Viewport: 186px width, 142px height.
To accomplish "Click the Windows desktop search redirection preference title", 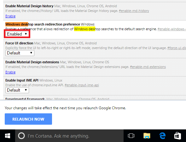I will [x=43, y=24].
